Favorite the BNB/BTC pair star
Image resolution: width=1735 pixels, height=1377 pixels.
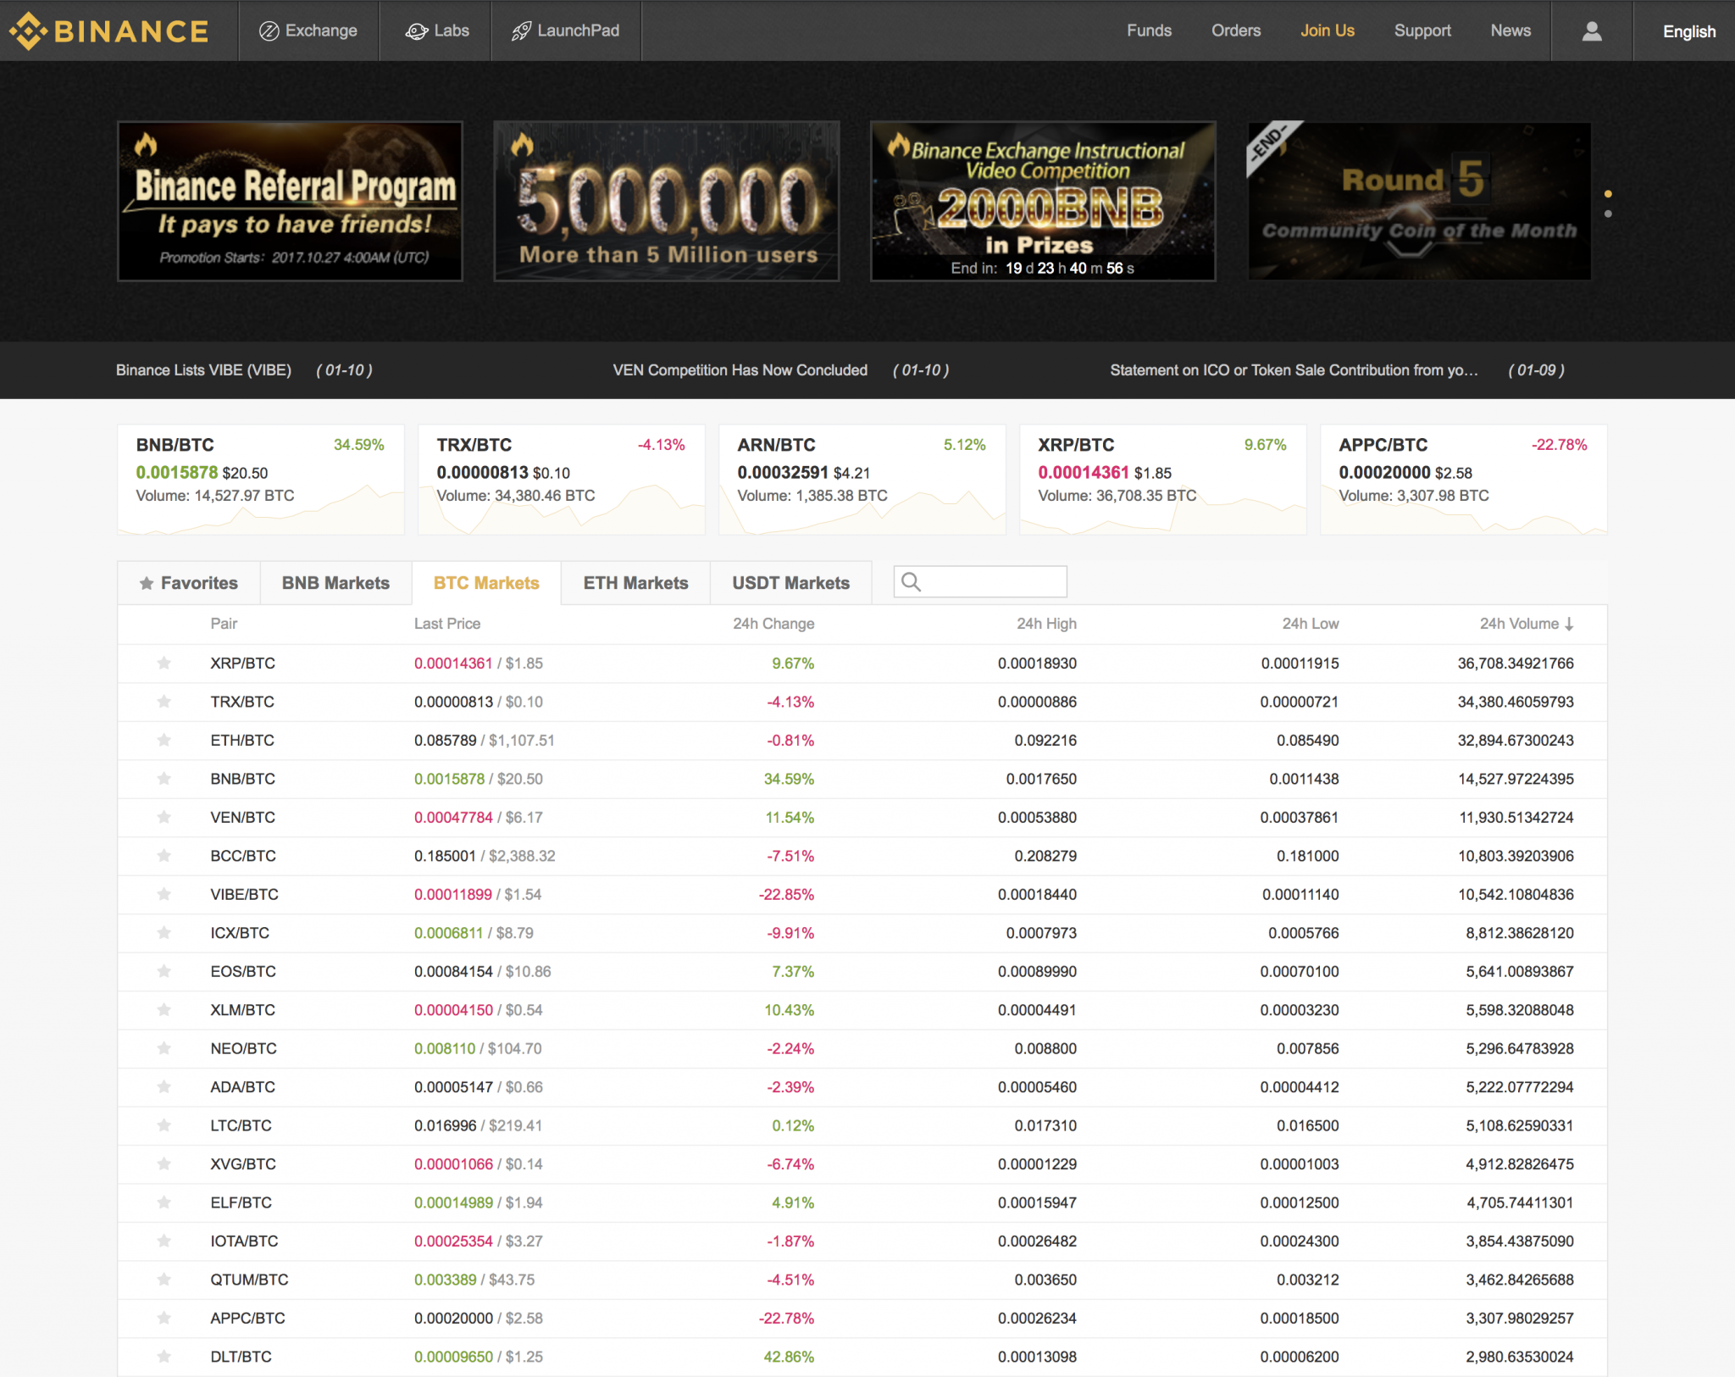[164, 779]
